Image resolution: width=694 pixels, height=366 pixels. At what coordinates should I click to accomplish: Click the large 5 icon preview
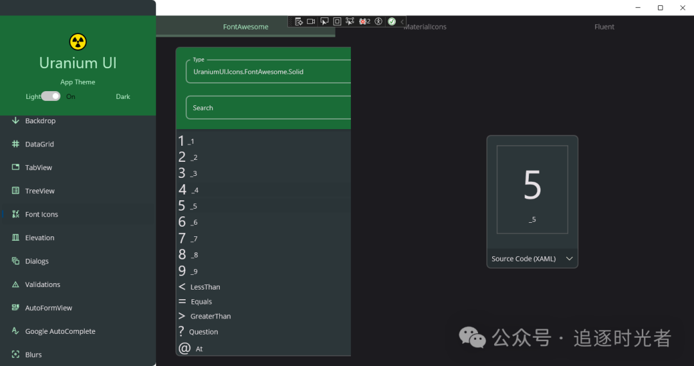point(533,185)
